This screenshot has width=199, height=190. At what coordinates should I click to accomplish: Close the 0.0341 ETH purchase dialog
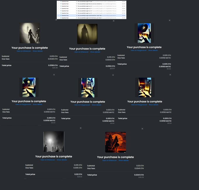pos(142,129)
